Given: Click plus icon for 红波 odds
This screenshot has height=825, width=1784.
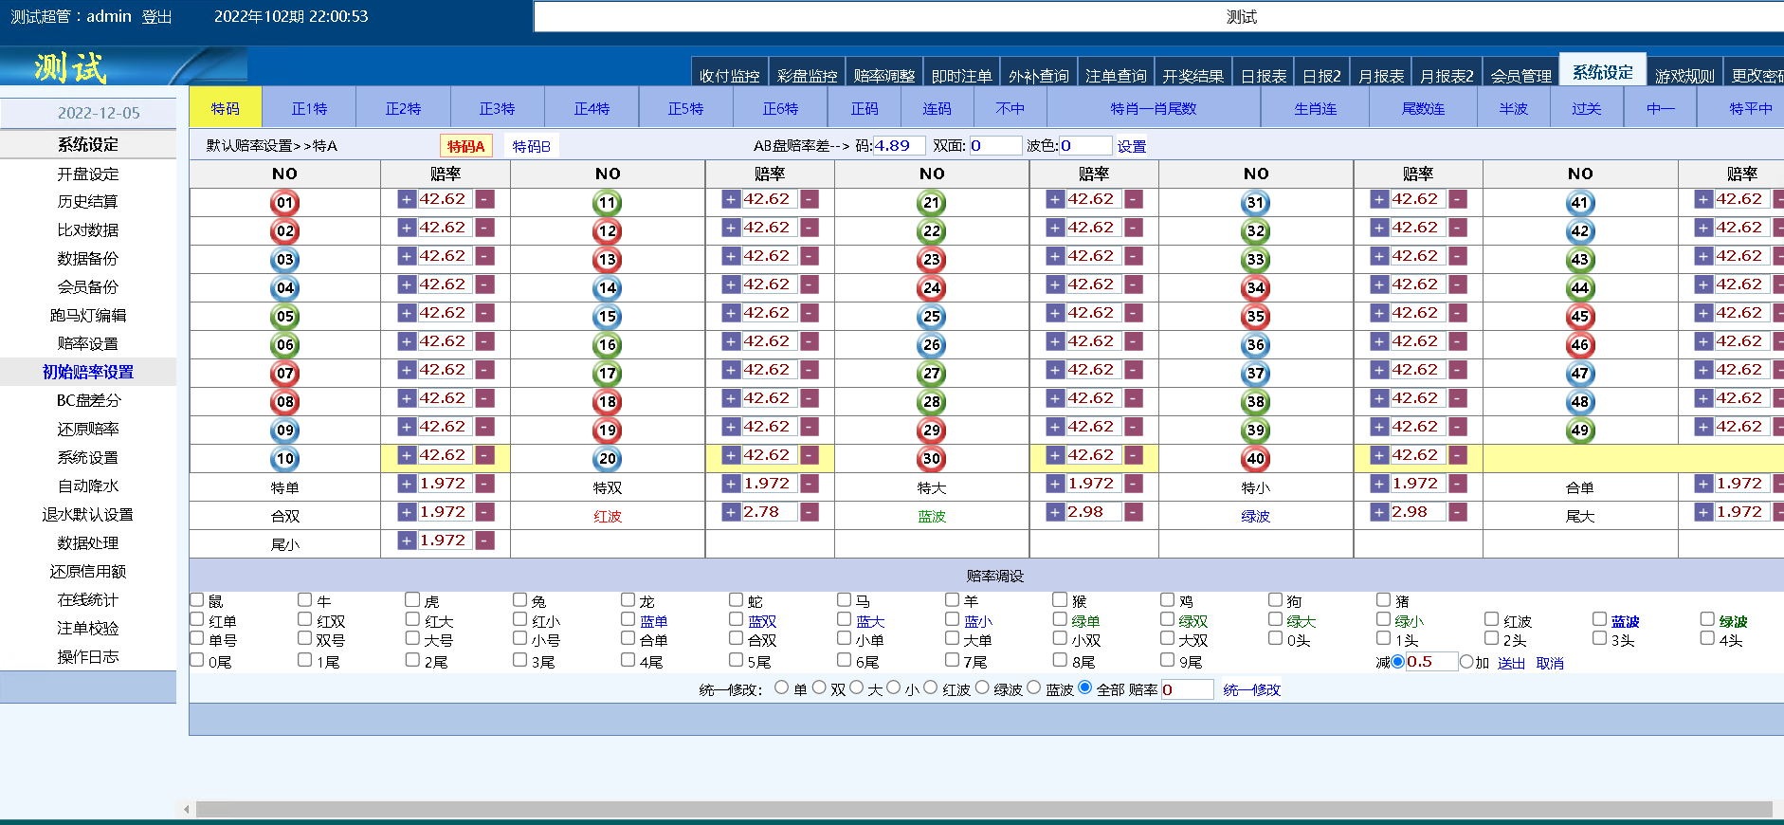Looking at the screenshot, I should pyautogui.click(x=731, y=512).
